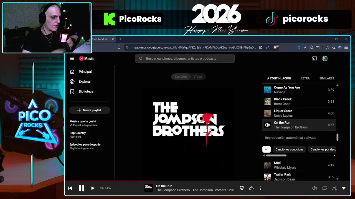This screenshot has height=199, width=355.
Task: Switch to Video mode
Action: click(x=198, y=77)
